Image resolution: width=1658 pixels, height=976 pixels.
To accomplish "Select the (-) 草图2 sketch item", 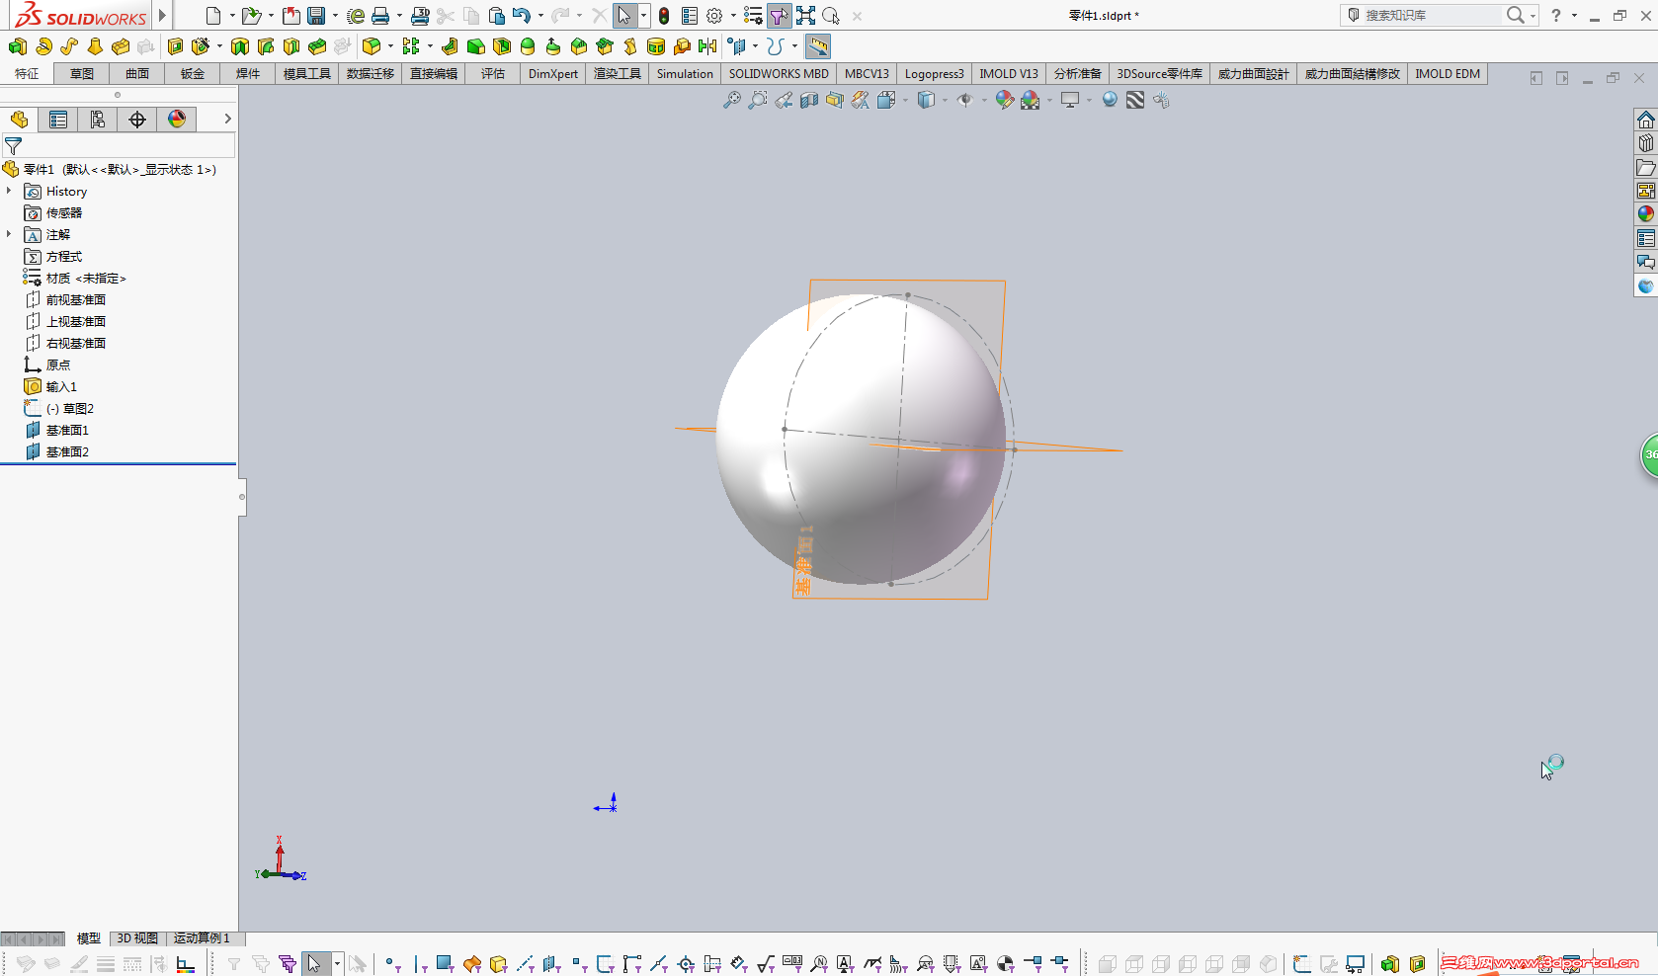I will tap(70, 408).
